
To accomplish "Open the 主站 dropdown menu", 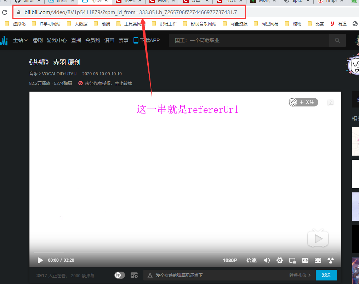I will pyautogui.click(x=20, y=40).
